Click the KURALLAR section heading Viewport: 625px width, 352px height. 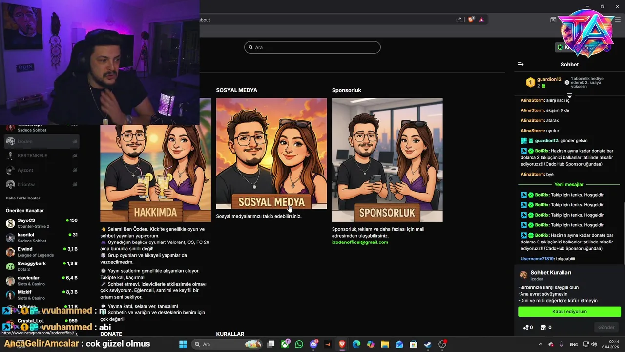(230, 334)
